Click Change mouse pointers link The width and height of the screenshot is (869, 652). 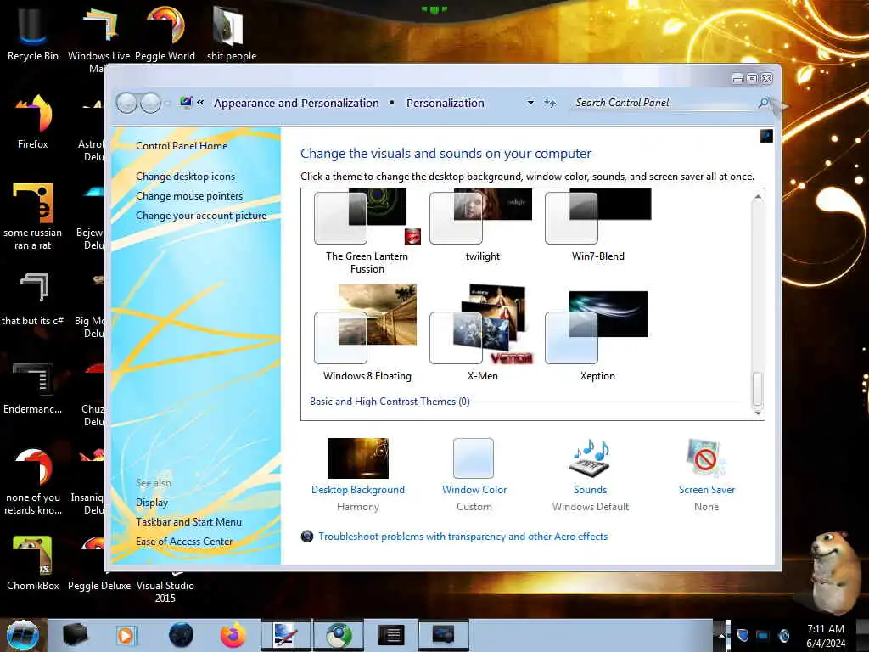[x=189, y=196]
